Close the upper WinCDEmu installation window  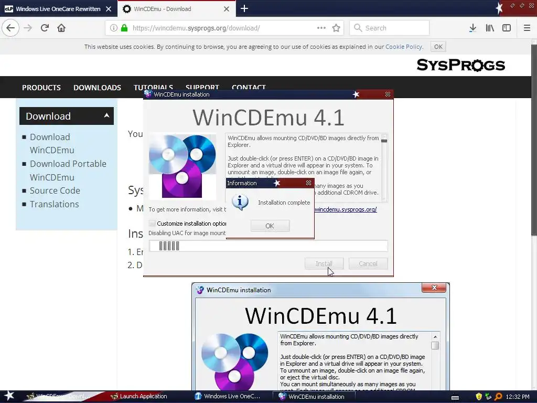pyautogui.click(x=388, y=94)
